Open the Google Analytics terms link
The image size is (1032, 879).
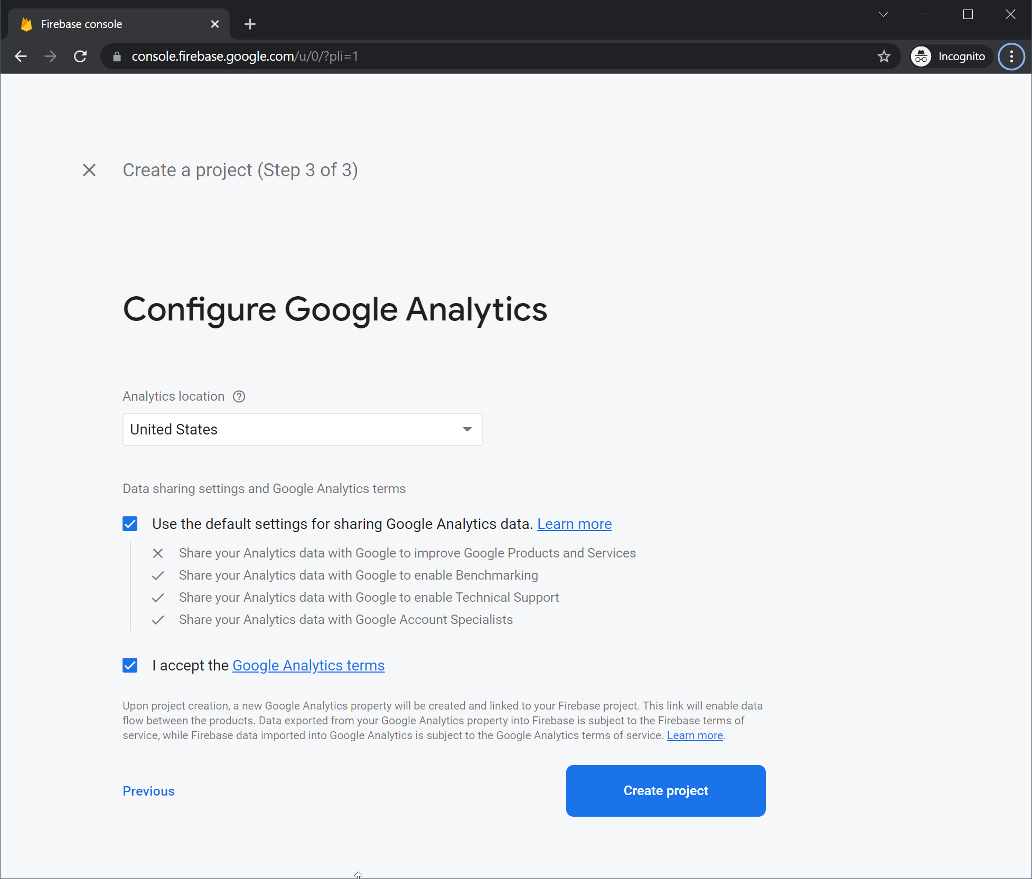[308, 665]
